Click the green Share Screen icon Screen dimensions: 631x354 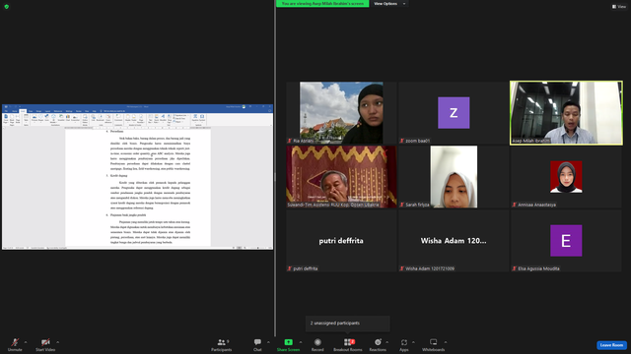(x=288, y=342)
